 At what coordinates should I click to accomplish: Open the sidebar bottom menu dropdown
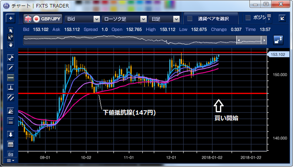pyautogui.click(x=10, y=160)
